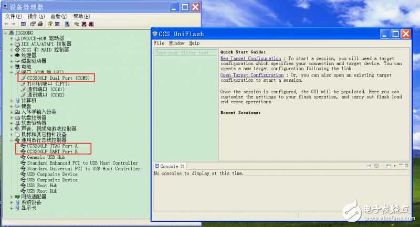The width and height of the screenshot is (420, 227).
Task: Print using Device Manager's printer icon
Action: [x=40, y=24]
